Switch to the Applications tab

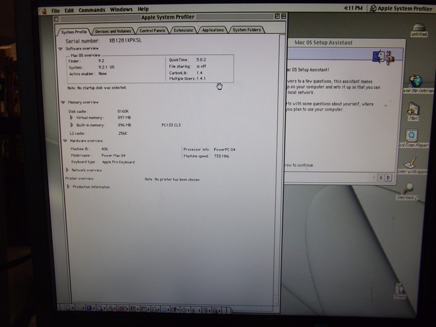[x=213, y=30]
